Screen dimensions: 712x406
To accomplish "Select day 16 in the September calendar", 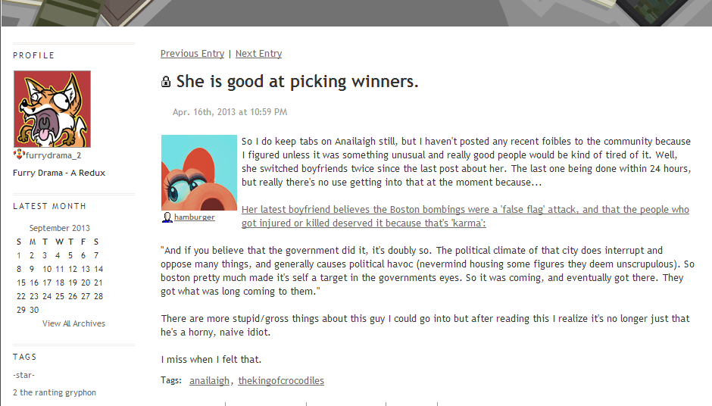I will [x=33, y=283].
